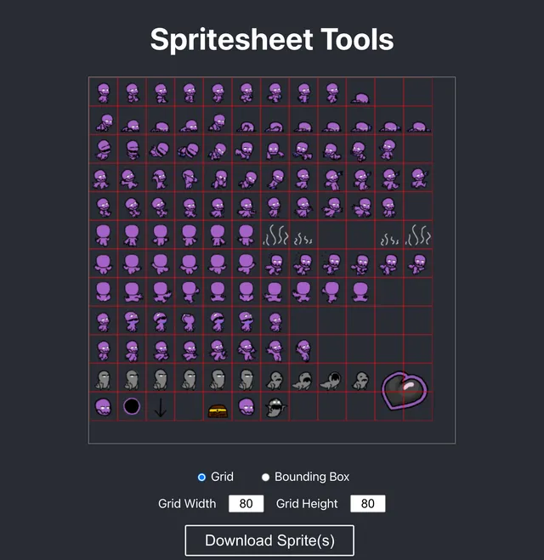Select the gray ghost with fangs sprite

click(275, 408)
